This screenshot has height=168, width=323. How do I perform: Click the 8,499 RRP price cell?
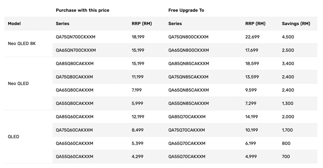[x=138, y=130]
